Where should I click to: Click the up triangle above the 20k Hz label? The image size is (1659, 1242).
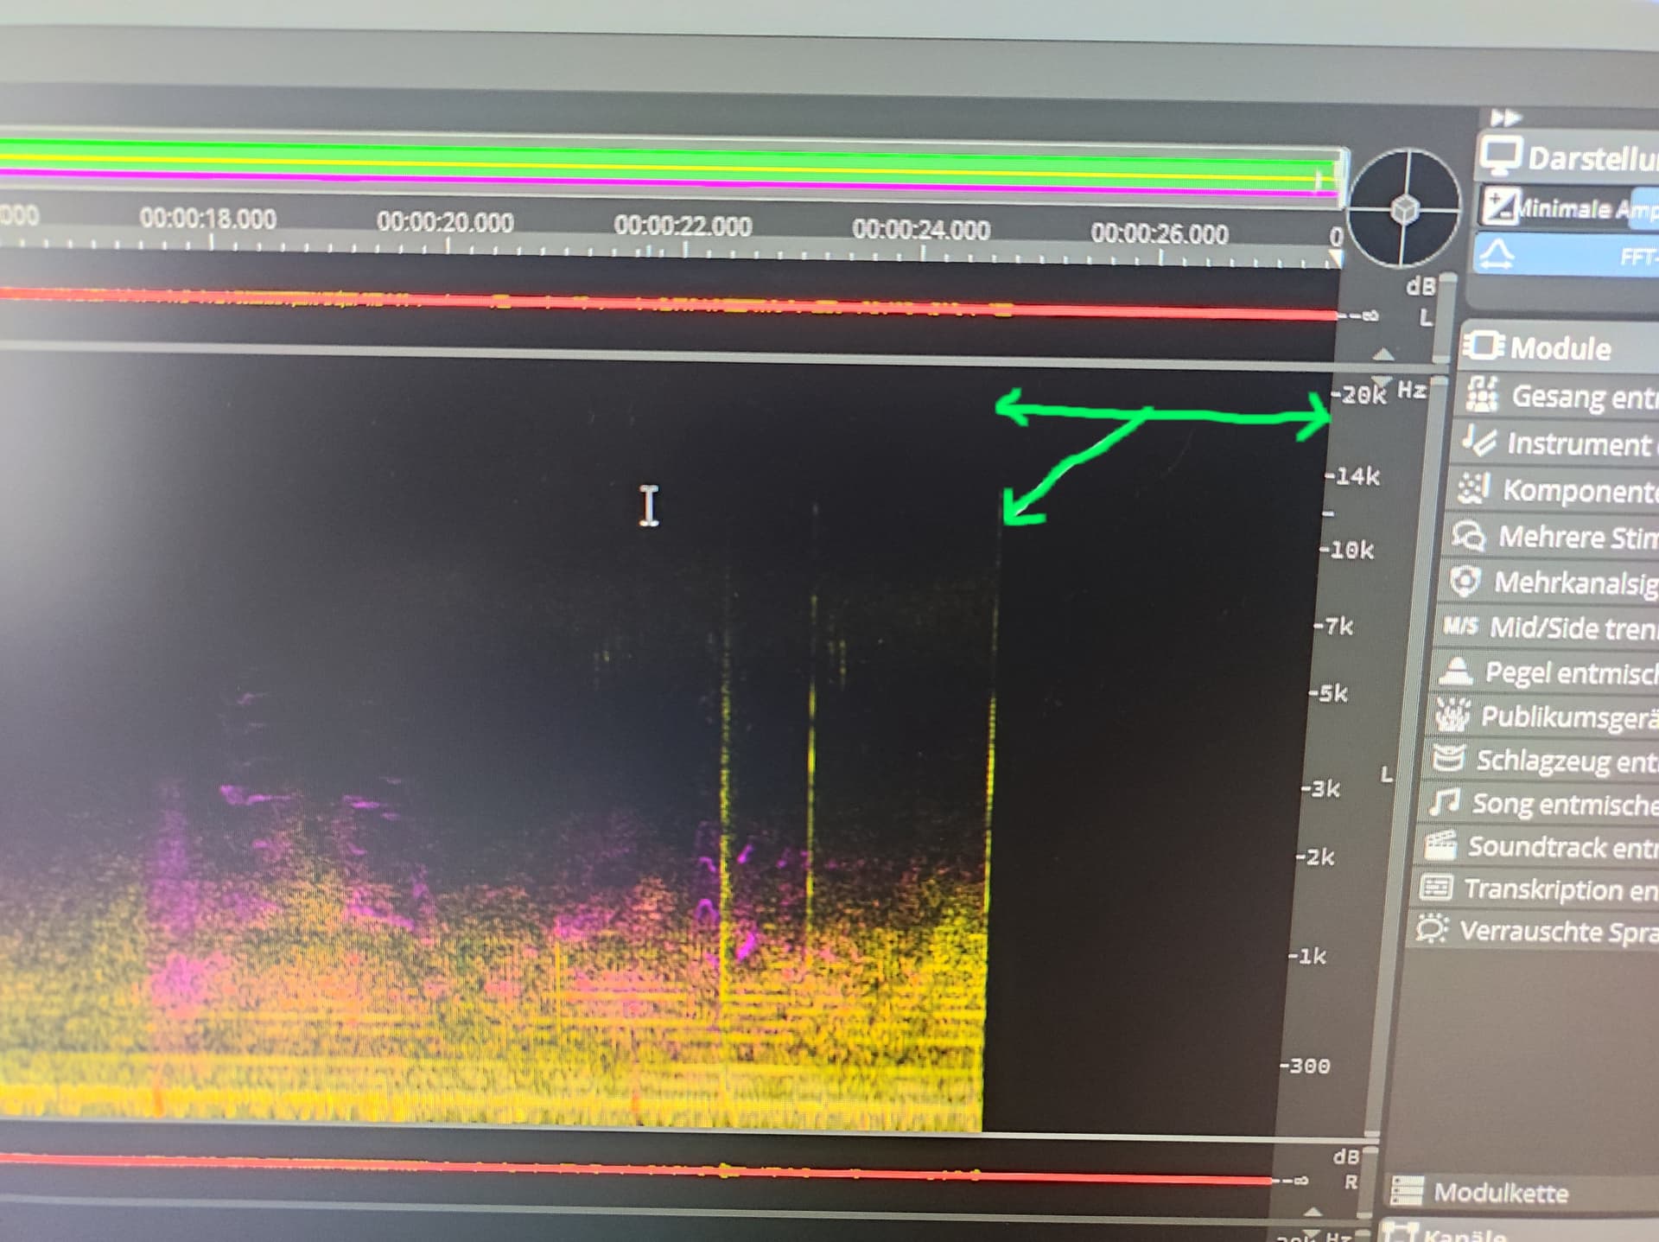(x=1383, y=354)
